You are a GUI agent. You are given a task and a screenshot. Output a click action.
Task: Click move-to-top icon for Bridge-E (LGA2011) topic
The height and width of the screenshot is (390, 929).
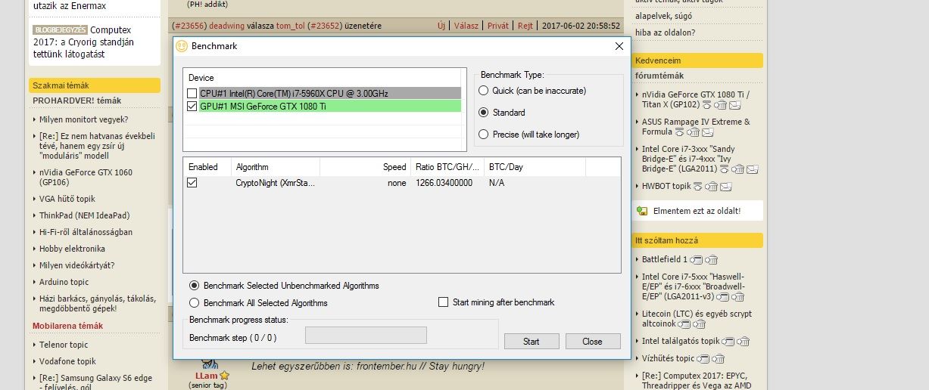[x=724, y=169]
